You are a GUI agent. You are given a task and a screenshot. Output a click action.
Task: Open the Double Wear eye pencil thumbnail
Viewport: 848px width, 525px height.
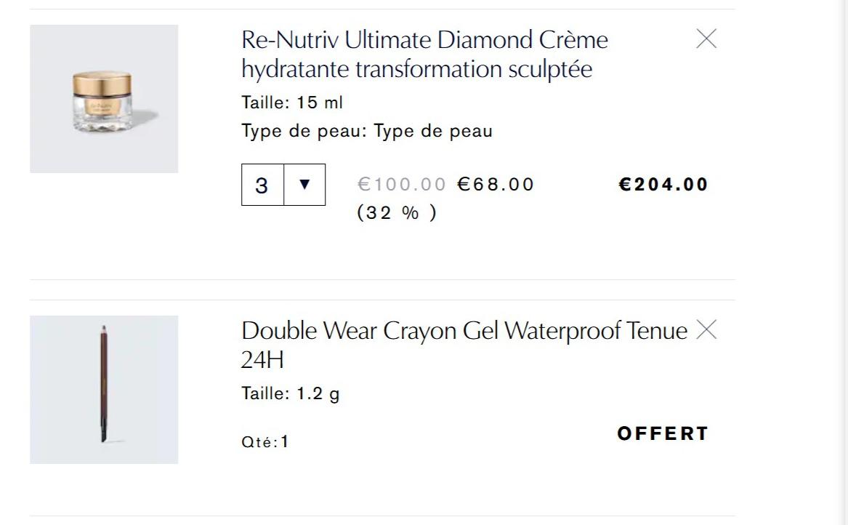pos(104,390)
